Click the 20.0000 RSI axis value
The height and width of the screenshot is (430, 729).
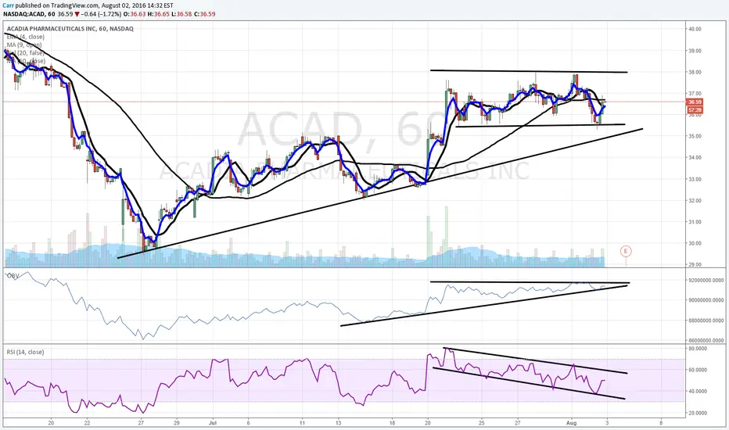click(698, 413)
